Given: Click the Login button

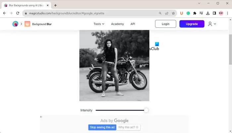Looking at the screenshot, I should 166,24.
